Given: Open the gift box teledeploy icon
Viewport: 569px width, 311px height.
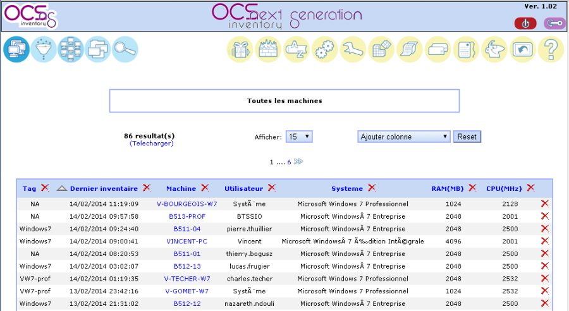Looking at the screenshot, I should (x=240, y=49).
